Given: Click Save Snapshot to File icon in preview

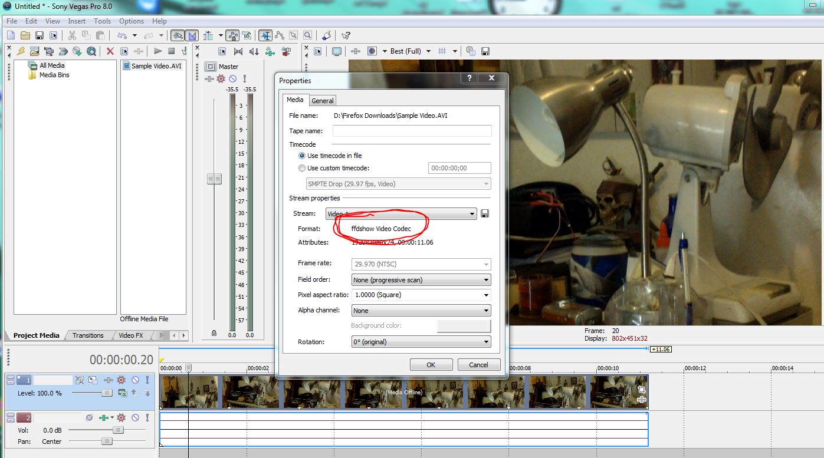Looking at the screenshot, I should (485, 51).
